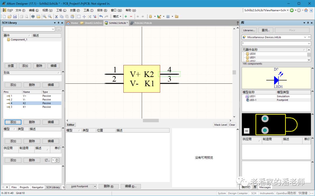Open the 工具 (T) menu
This screenshot has height=196, width=315.
click(x=88, y=10)
